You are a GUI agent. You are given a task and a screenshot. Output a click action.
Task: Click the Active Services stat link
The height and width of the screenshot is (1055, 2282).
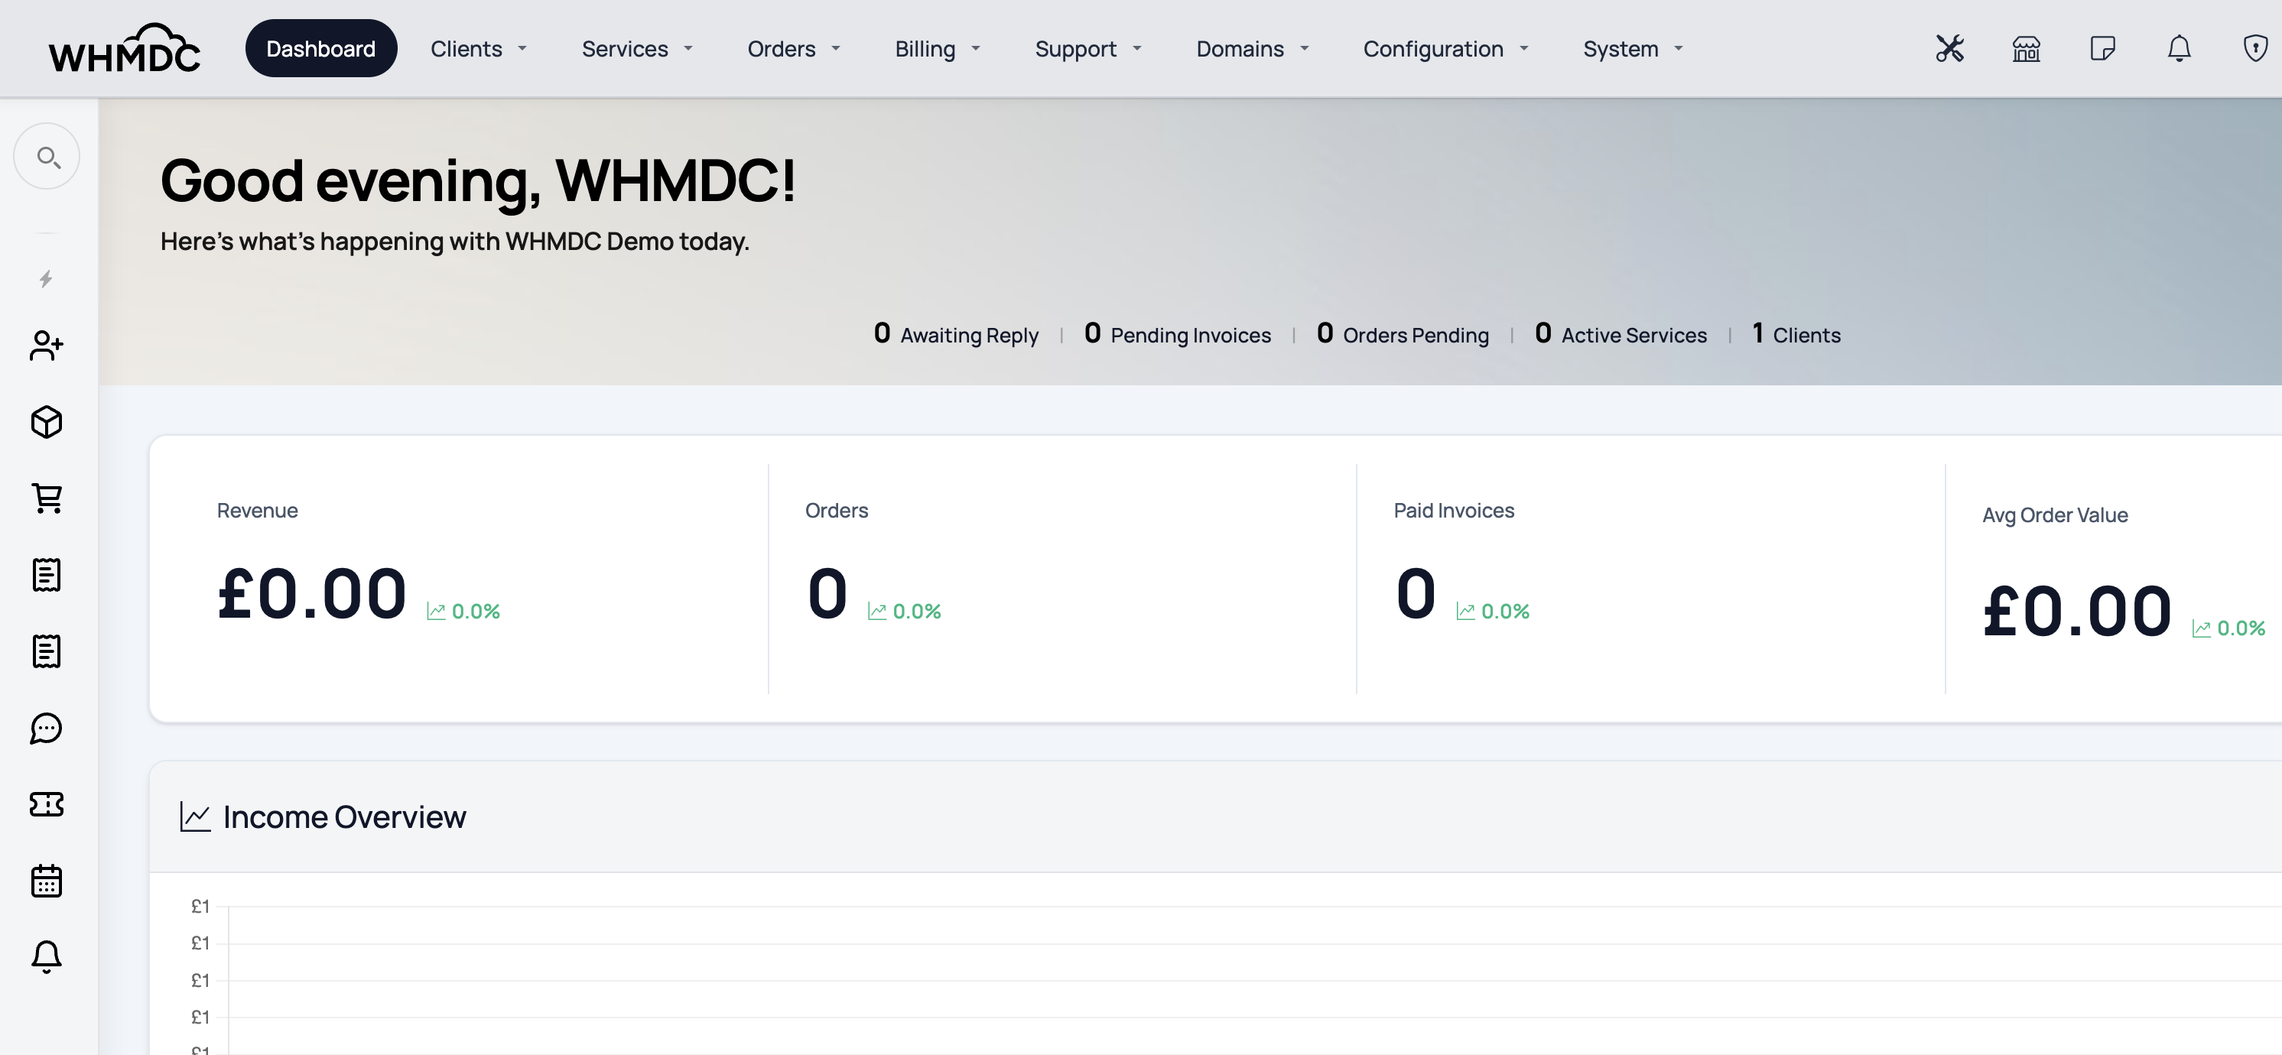pos(1620,334)
